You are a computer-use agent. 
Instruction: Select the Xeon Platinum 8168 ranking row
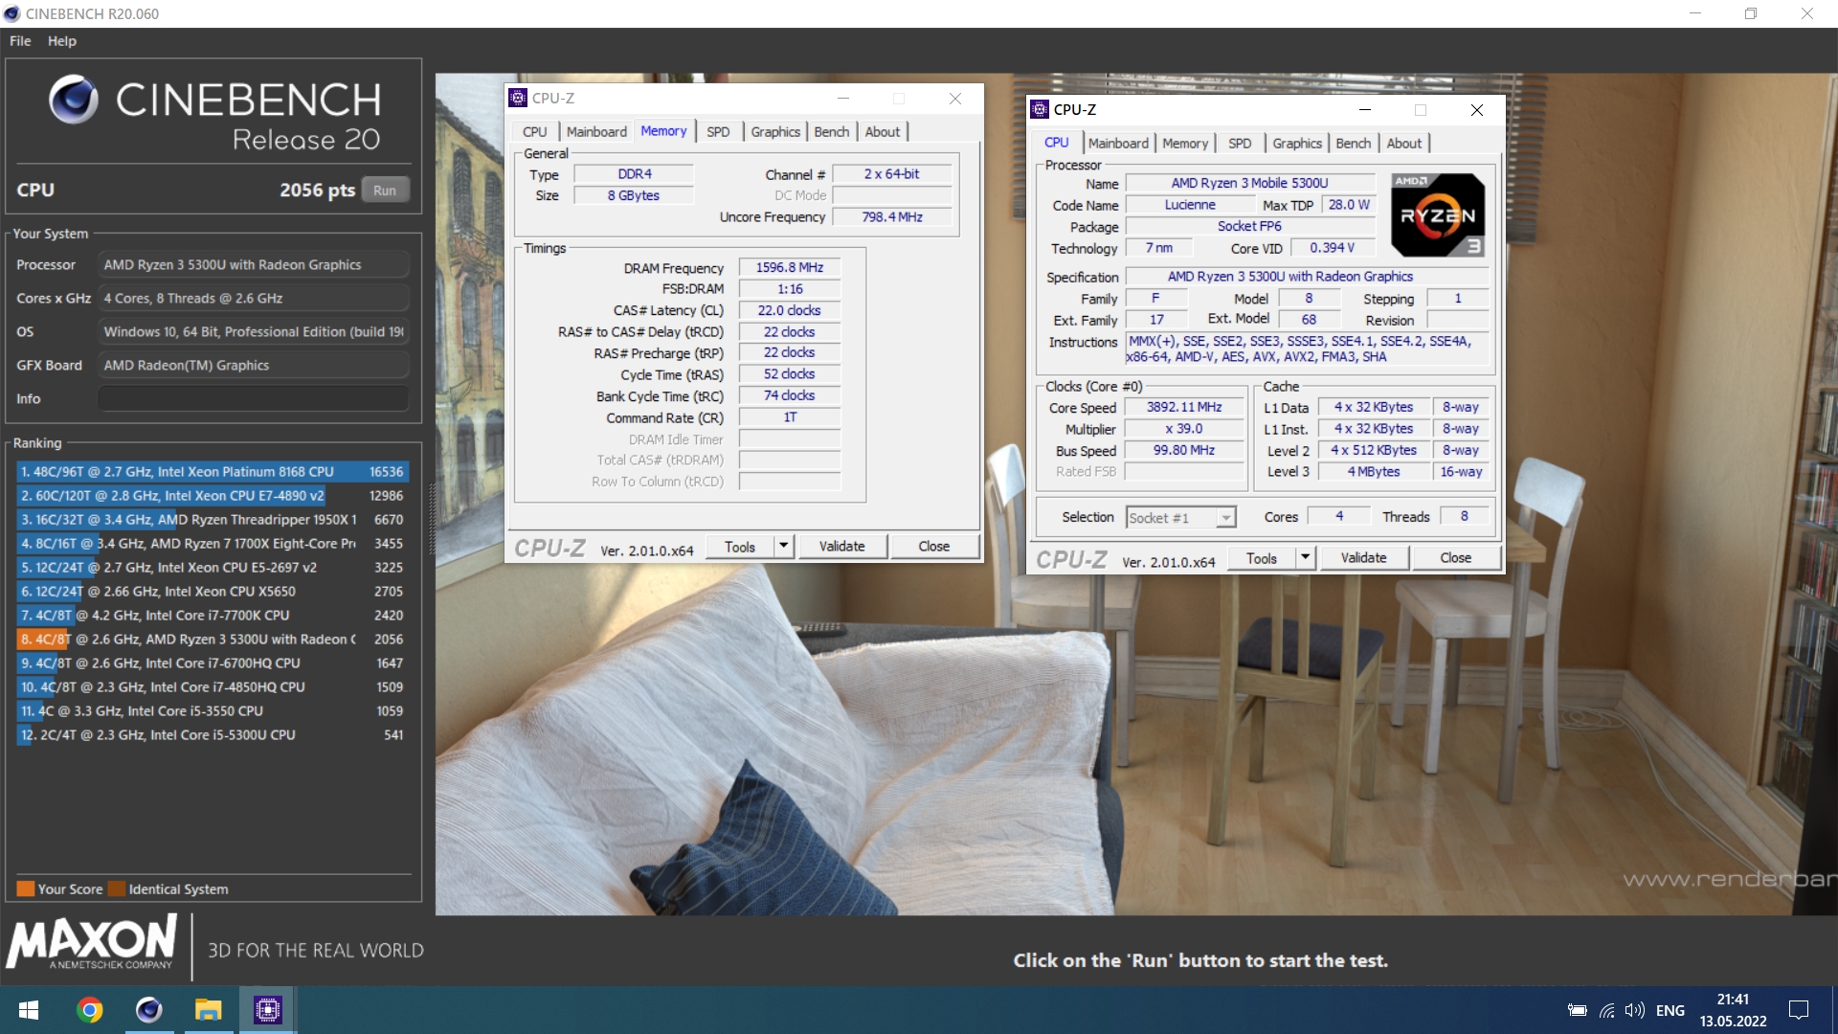point(213,472)
